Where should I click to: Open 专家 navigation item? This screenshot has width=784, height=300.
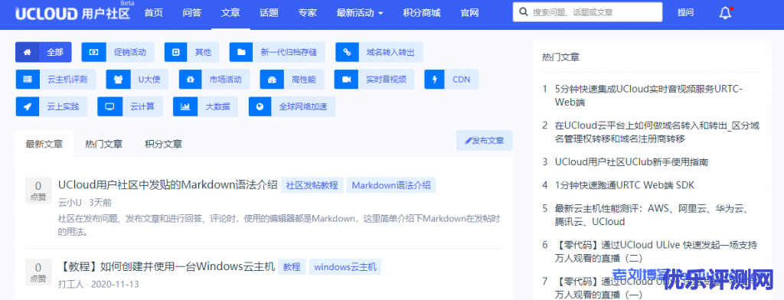308,13
